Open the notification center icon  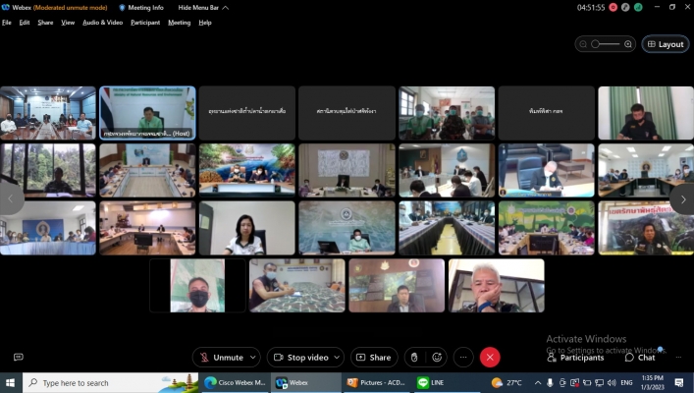(x=679, y=383)
